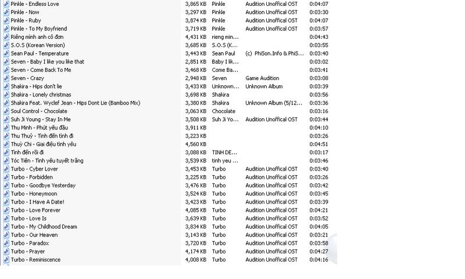The height and width of the screenshot is (279, 465).
Task: Select Thuỳ Chi - Giai điệu tình yêu
Action: coord(43,144)
